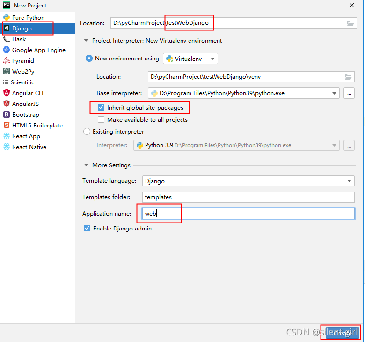The height and width of the screenshot is (342, 365).
Task: Browse for project Location folder icon
Action: click(350, 23)
